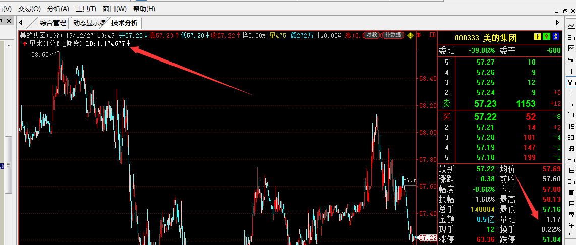Click the 最高 value 58.13

point(552,200)
